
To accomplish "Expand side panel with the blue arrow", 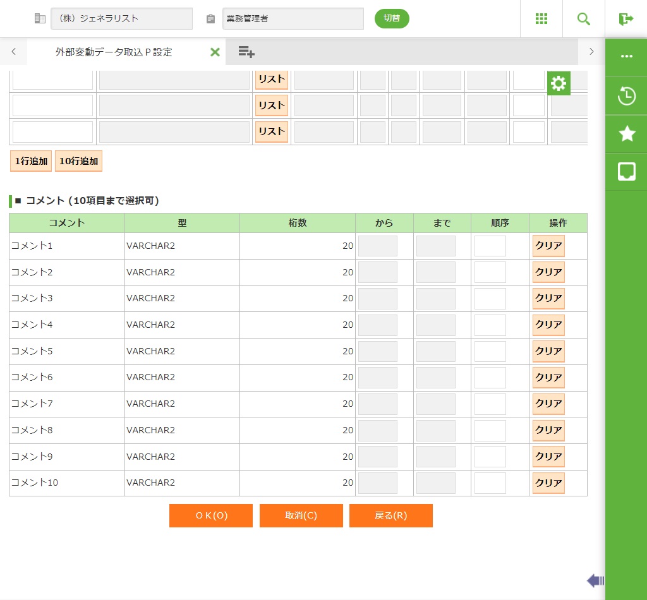I will (x=595, y=580).
